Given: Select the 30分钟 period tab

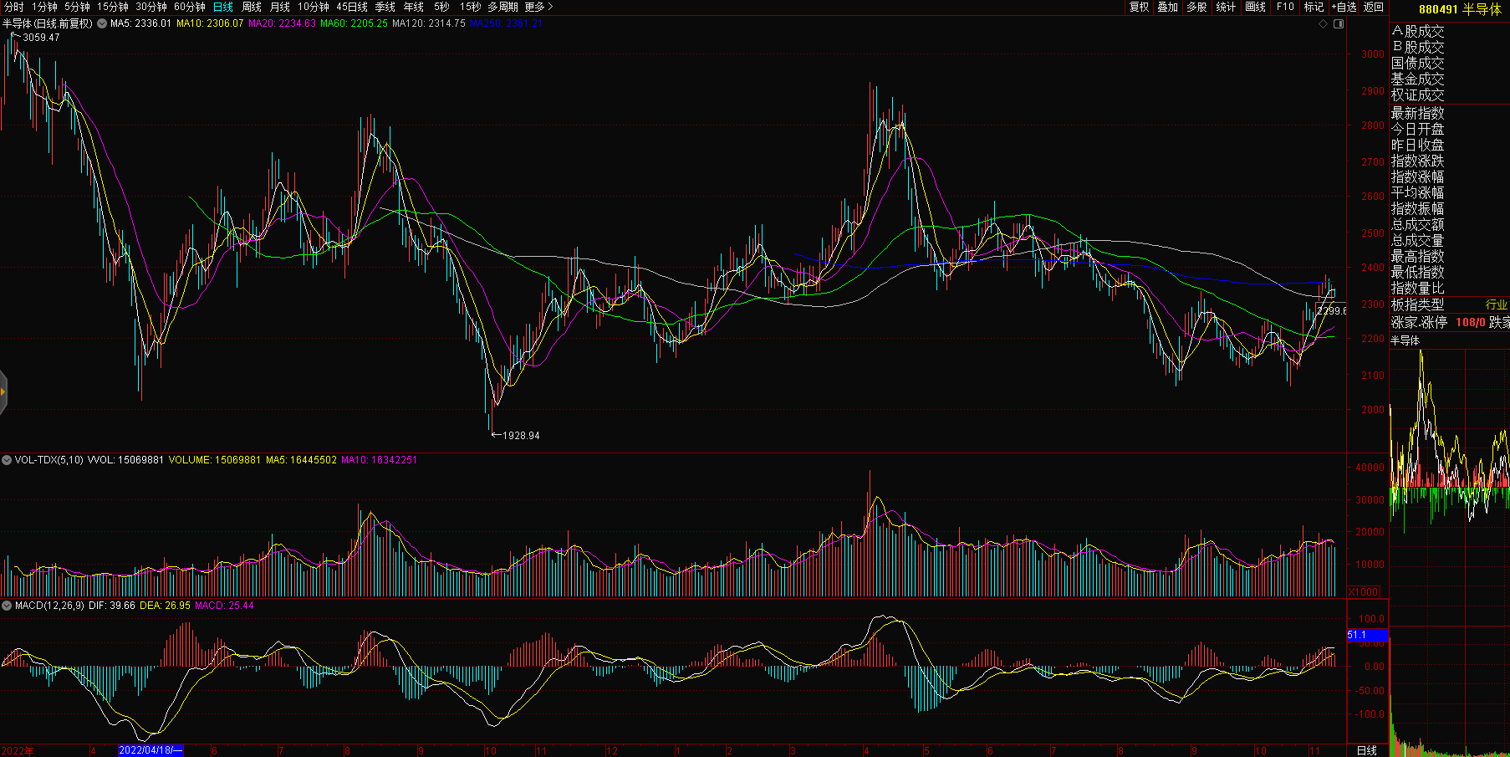Looking at the screenshot, I should [x=151, y=7].
